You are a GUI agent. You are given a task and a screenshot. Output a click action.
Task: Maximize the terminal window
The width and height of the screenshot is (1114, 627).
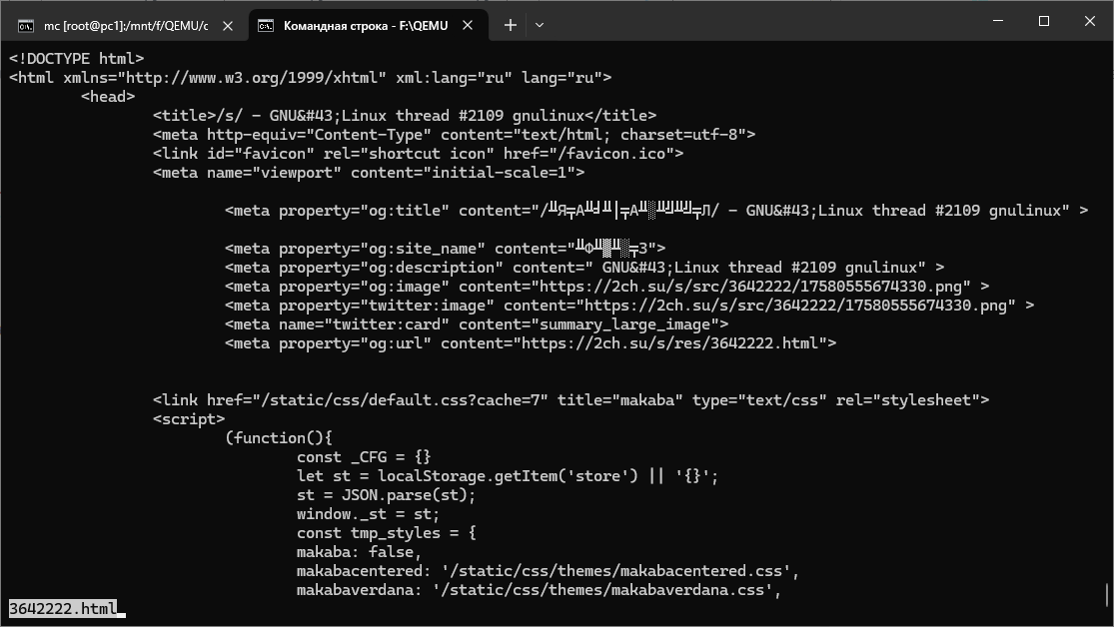click(x=1043, y=21)
